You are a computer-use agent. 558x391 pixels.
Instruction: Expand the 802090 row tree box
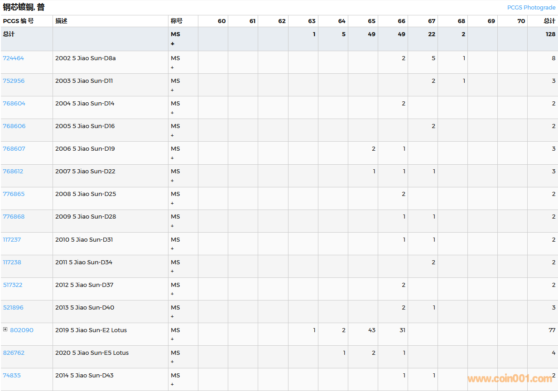click(5, 329)
